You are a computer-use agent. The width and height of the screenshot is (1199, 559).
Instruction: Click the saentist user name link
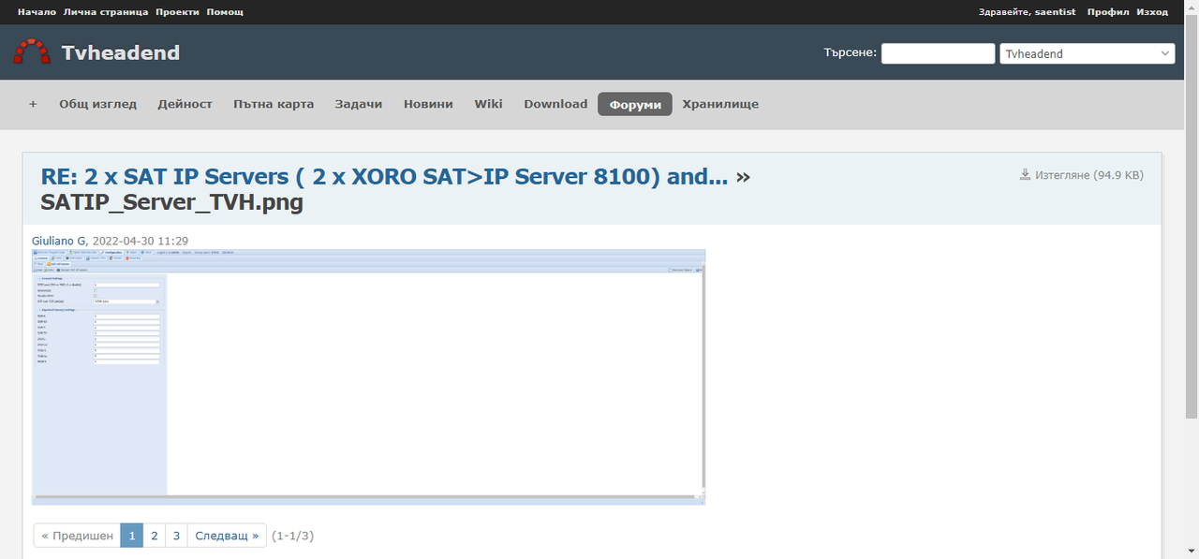click(x=1056, y=11)
